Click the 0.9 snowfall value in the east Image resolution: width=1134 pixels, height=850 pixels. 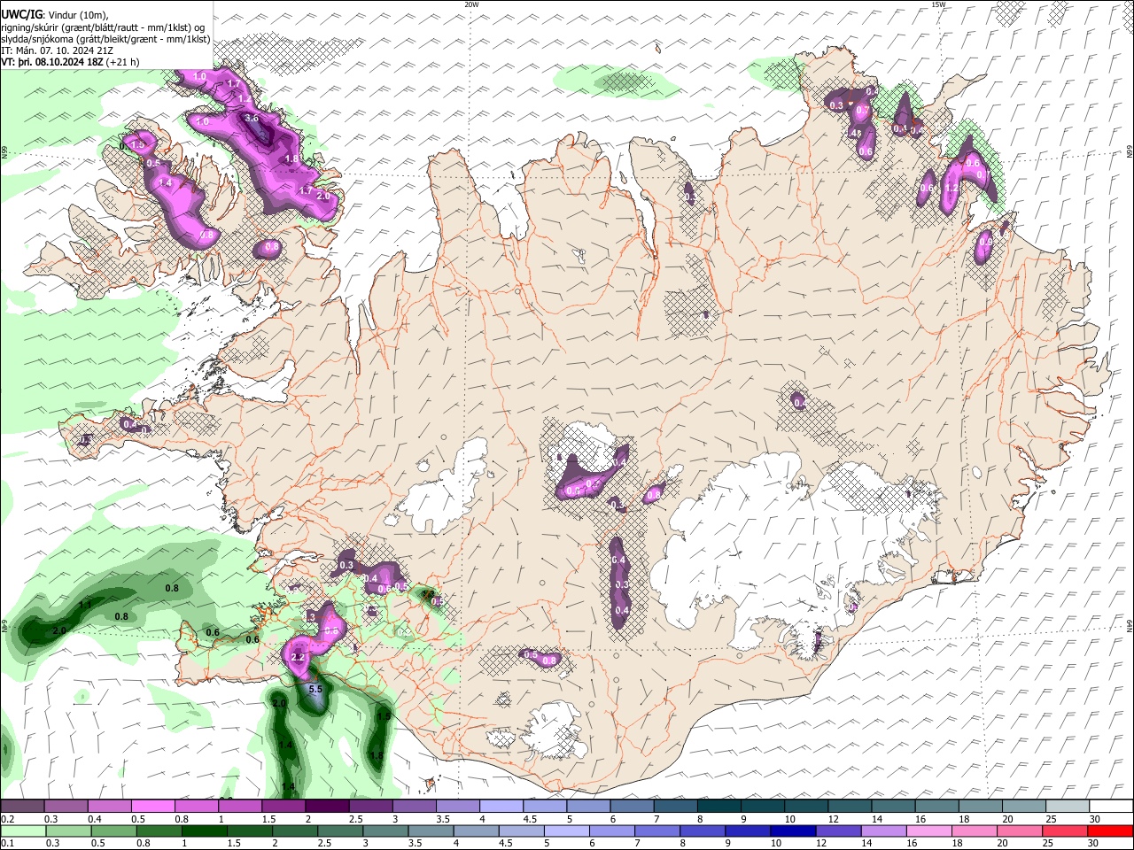click(x=985, y=242)
